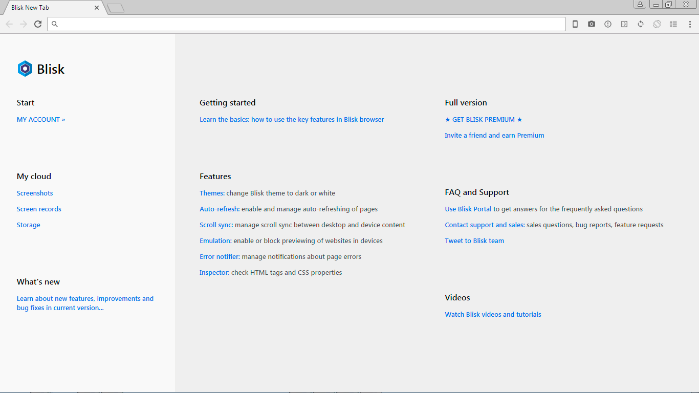Toggle device emulation mode
This screenshot has width=699, height=393.
click(575, 24)
